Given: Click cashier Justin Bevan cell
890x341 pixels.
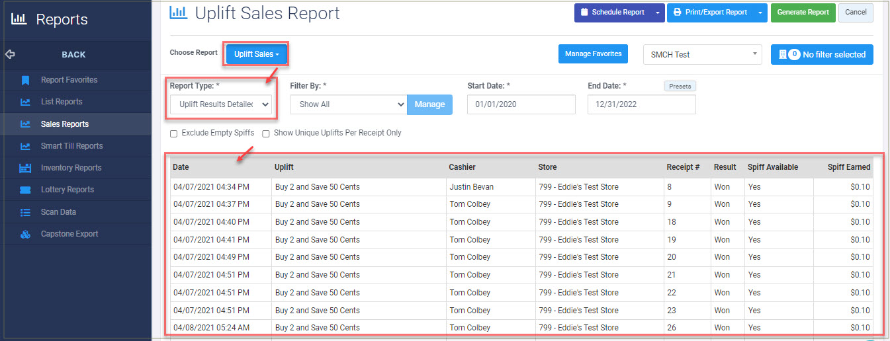Looking at the screenshot, I should point(490,187).
